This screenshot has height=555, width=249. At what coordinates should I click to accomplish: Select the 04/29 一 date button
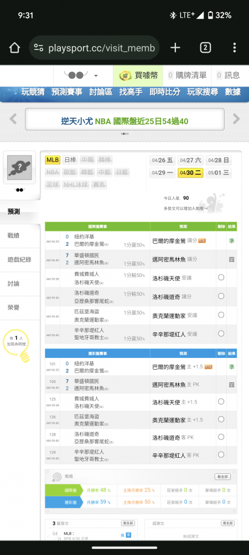point(162,173)
